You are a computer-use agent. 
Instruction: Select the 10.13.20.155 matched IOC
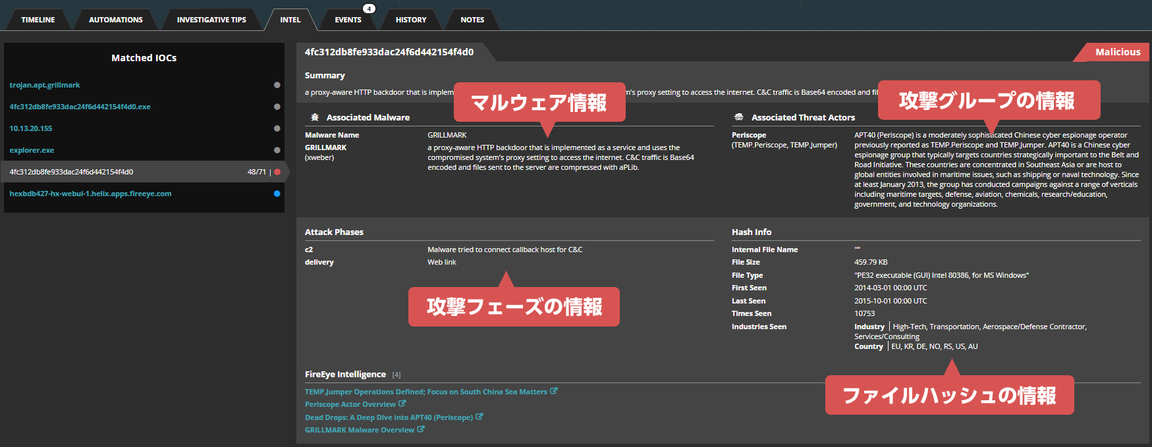[x=31, y=128]
